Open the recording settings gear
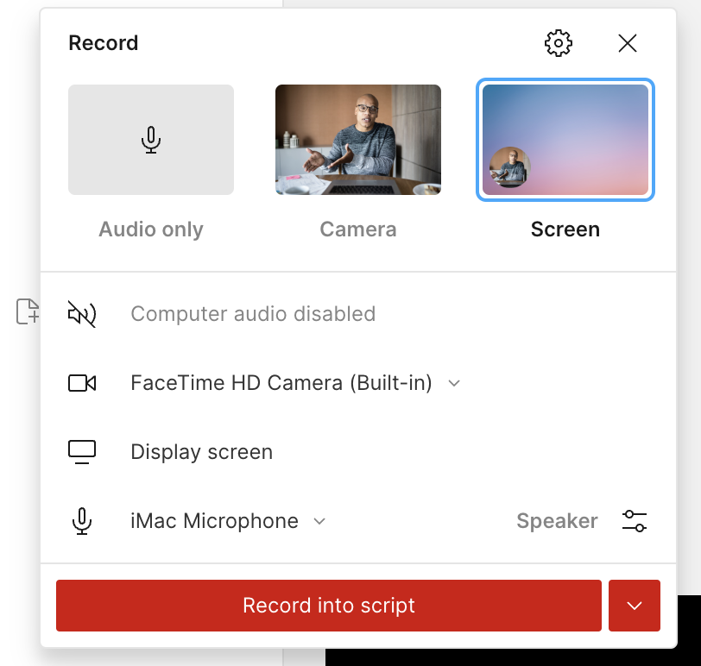 point(558,42)
